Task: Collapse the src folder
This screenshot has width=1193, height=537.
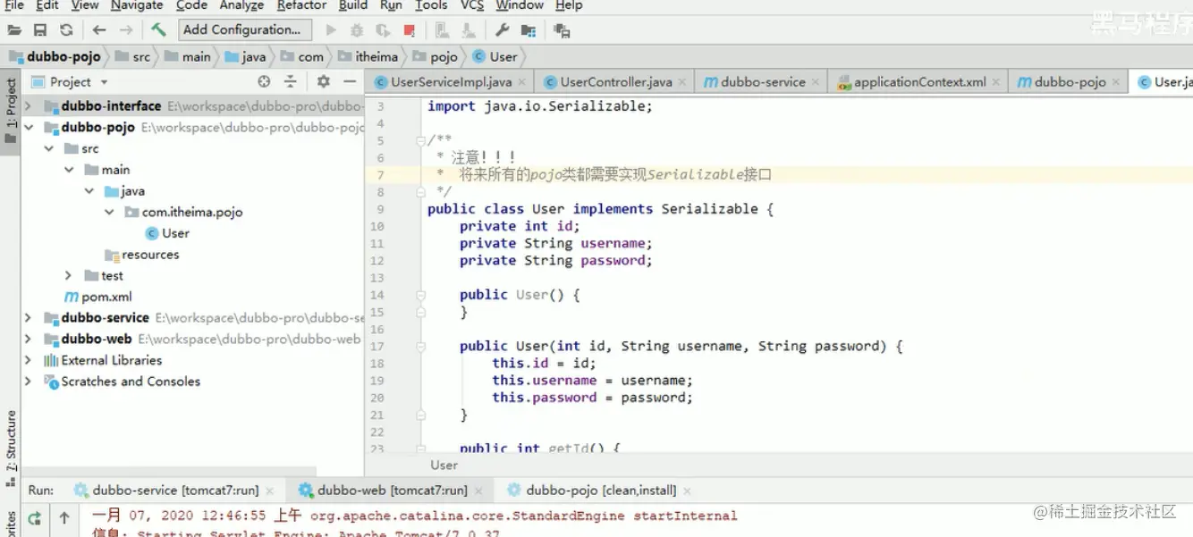Action: [x=49, y=148]
